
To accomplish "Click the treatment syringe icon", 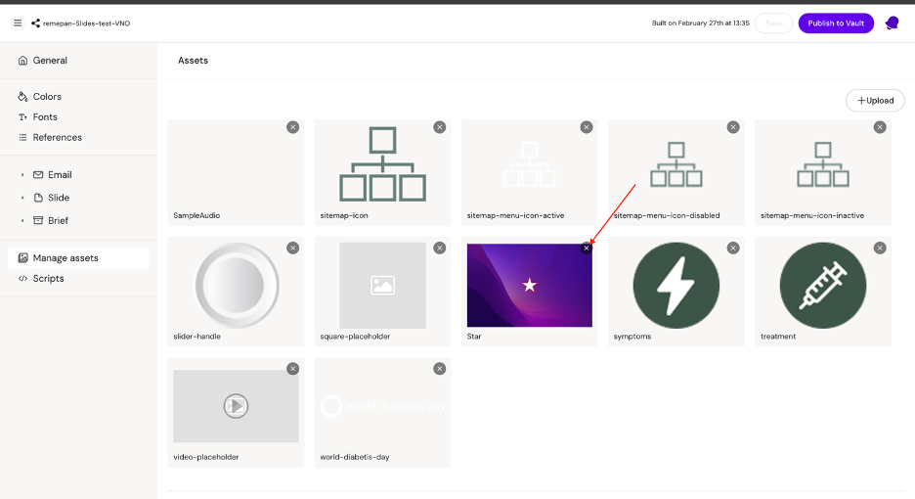I will [x=823, y=285].
